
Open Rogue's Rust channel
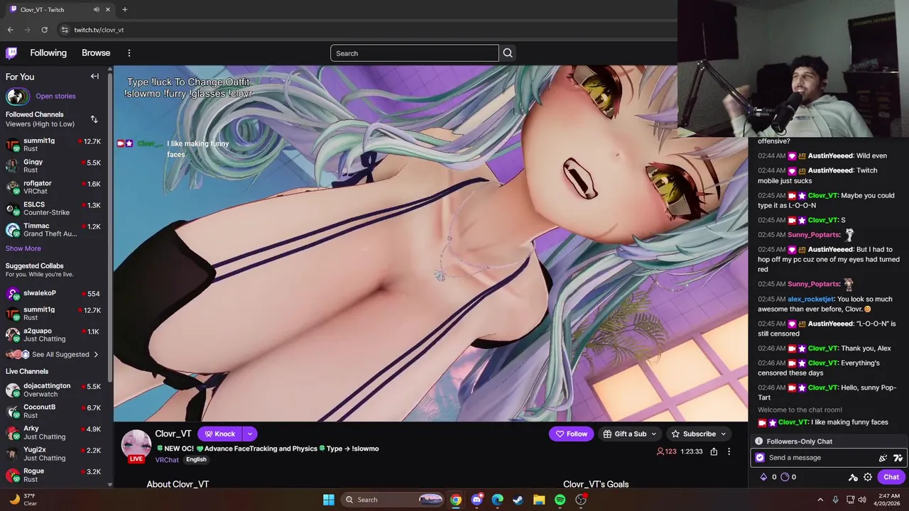(53, 476)
